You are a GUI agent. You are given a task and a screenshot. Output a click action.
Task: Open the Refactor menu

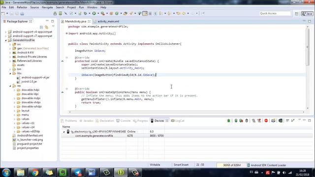pyautogui.click(x=22, y=7)
